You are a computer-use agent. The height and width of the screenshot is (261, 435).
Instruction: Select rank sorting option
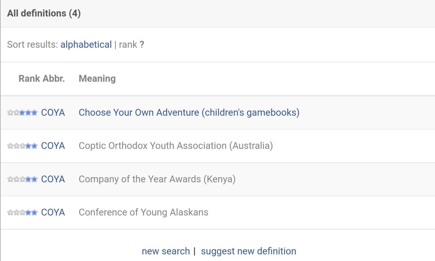[128, 45]
